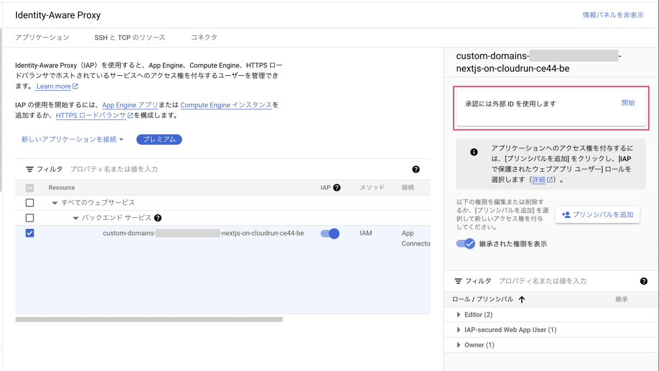Switch to SSH と TCP のリソース tab
This screenshot has height=371, width=659.
tap(130, 37)
